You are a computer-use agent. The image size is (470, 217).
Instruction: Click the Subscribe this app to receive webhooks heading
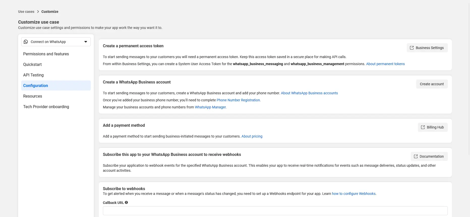click(172, 154)
